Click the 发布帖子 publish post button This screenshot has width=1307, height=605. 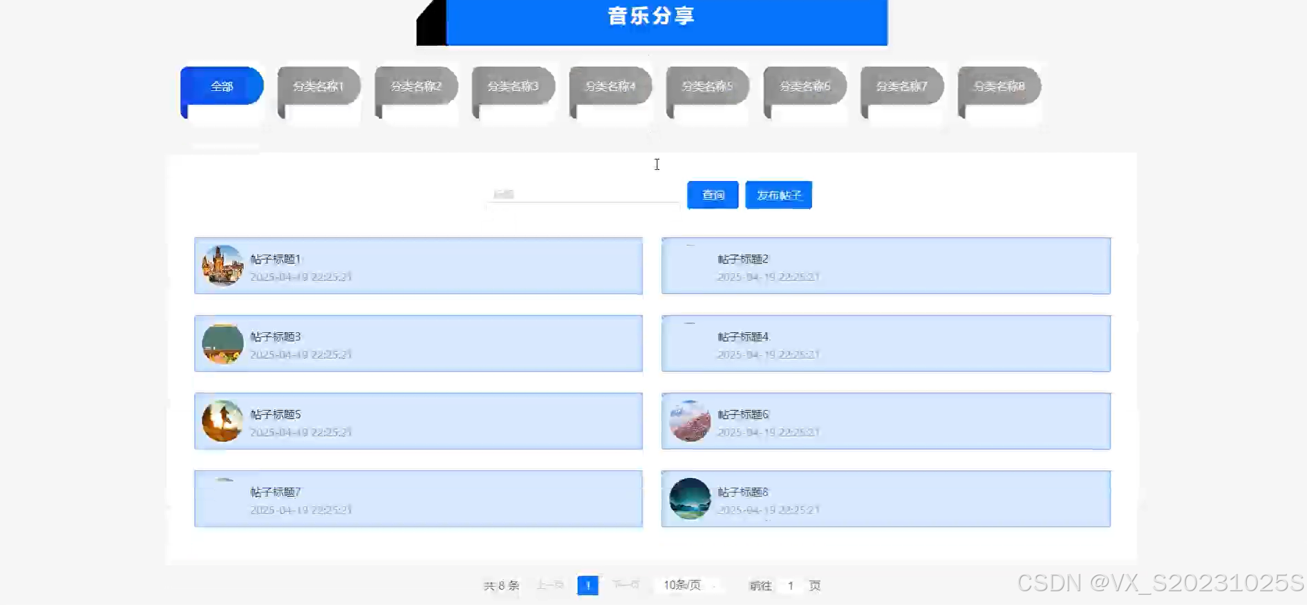778,195
